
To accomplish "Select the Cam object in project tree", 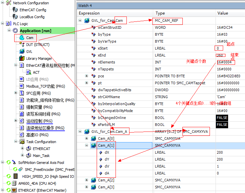I will 29,38.
